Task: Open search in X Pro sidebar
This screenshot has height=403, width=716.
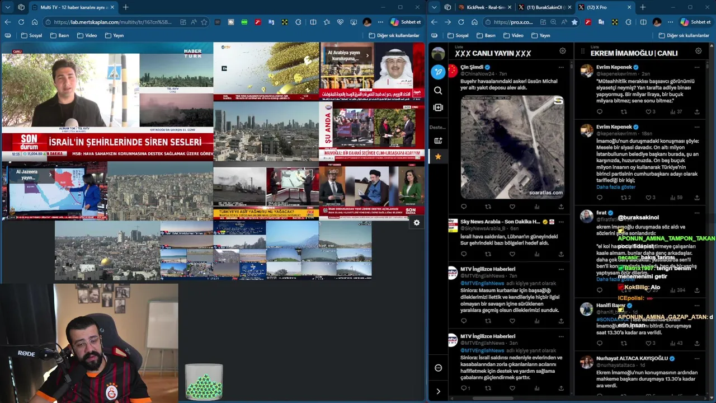Action: click(438, 91)
